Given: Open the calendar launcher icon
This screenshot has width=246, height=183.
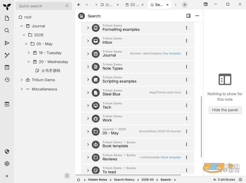Looking at the screenshot, I should click(7, 67).
